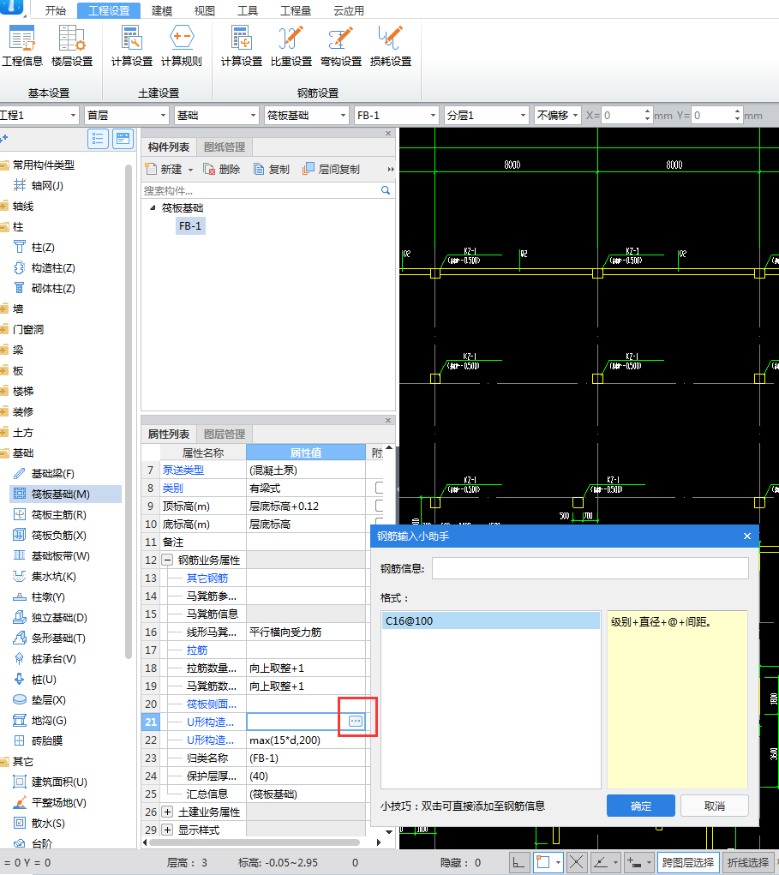This screenshot has height=875, width=779.
Task: Switch left panel to list view icon
Action: pyautogui.click(x=99, y=138)
